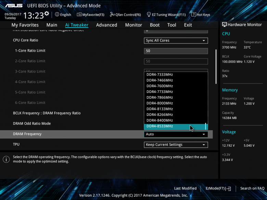Viewport: 267px width, 200px height.
Task: Select the Ai Tweaker tab
Action: 77,25
